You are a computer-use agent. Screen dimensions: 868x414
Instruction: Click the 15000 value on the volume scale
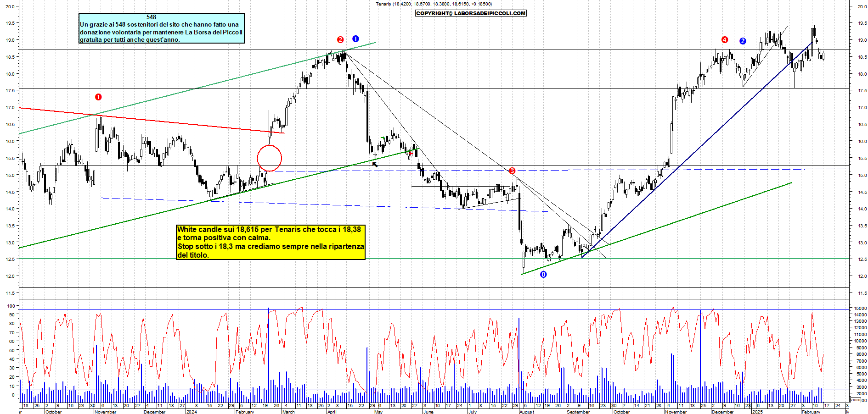pyautogui.click(x=860, y=309)
